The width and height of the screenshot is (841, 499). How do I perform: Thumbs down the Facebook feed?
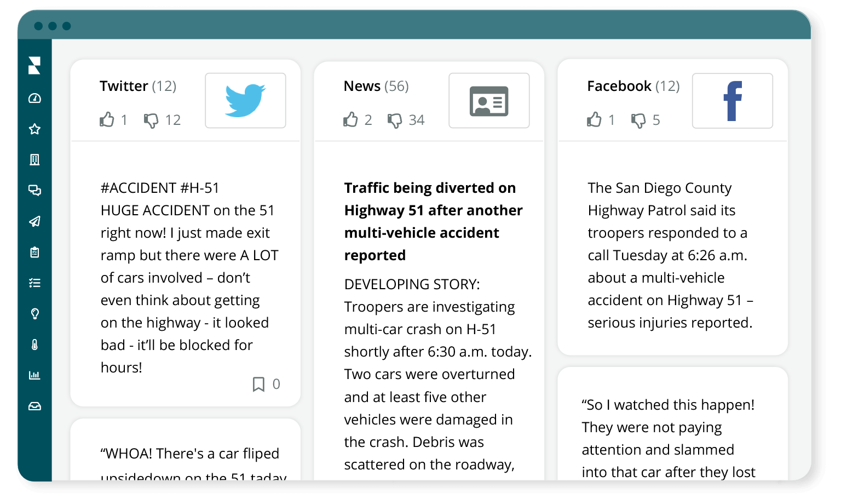click(x=638, y=120)
